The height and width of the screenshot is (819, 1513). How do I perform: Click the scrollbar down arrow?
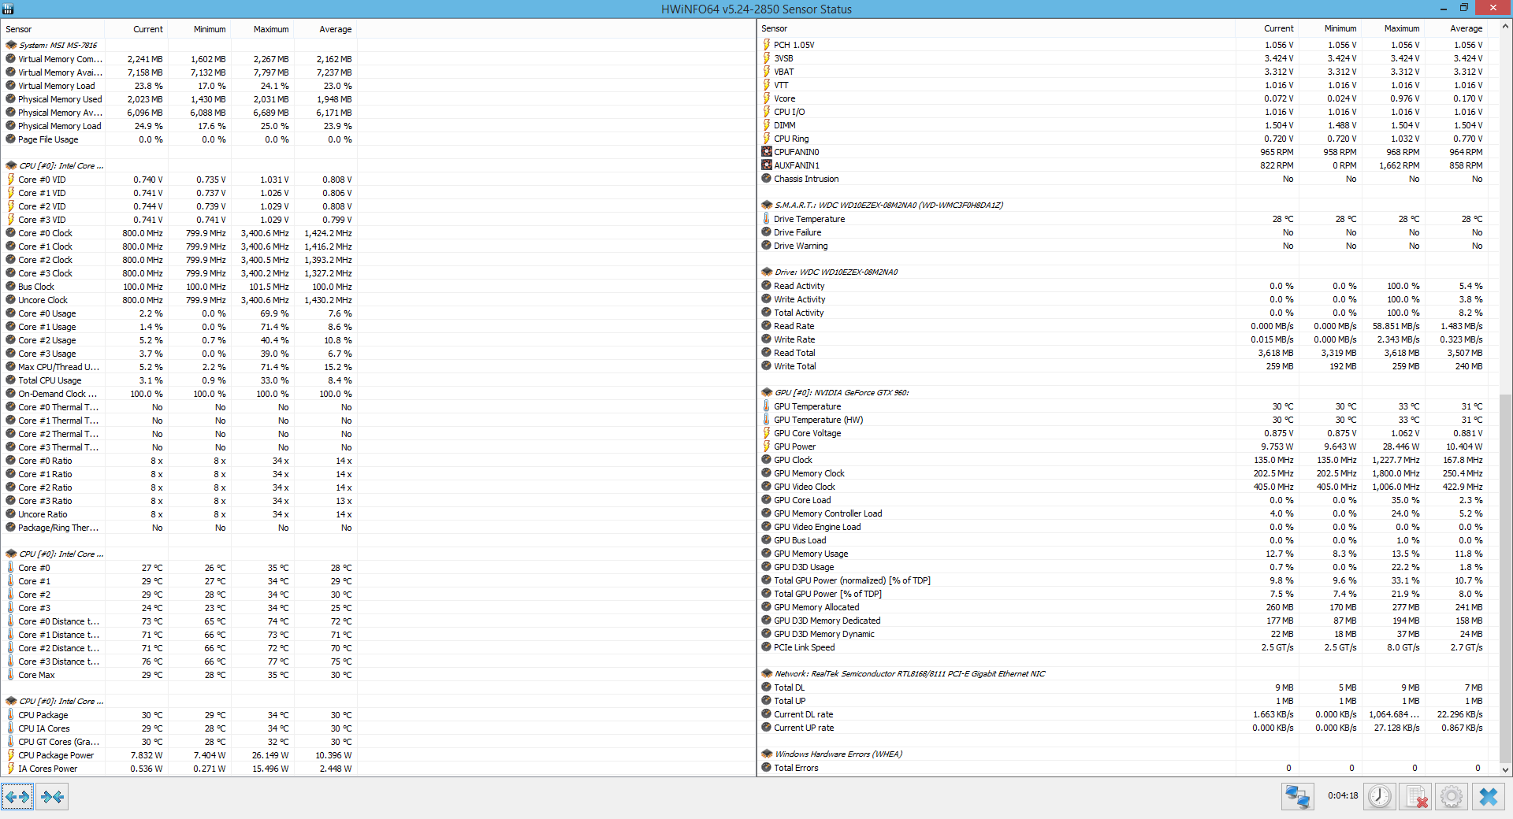(1505, 770)
